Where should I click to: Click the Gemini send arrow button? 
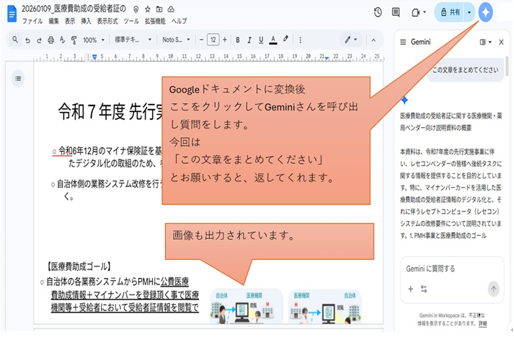(493, 289)
